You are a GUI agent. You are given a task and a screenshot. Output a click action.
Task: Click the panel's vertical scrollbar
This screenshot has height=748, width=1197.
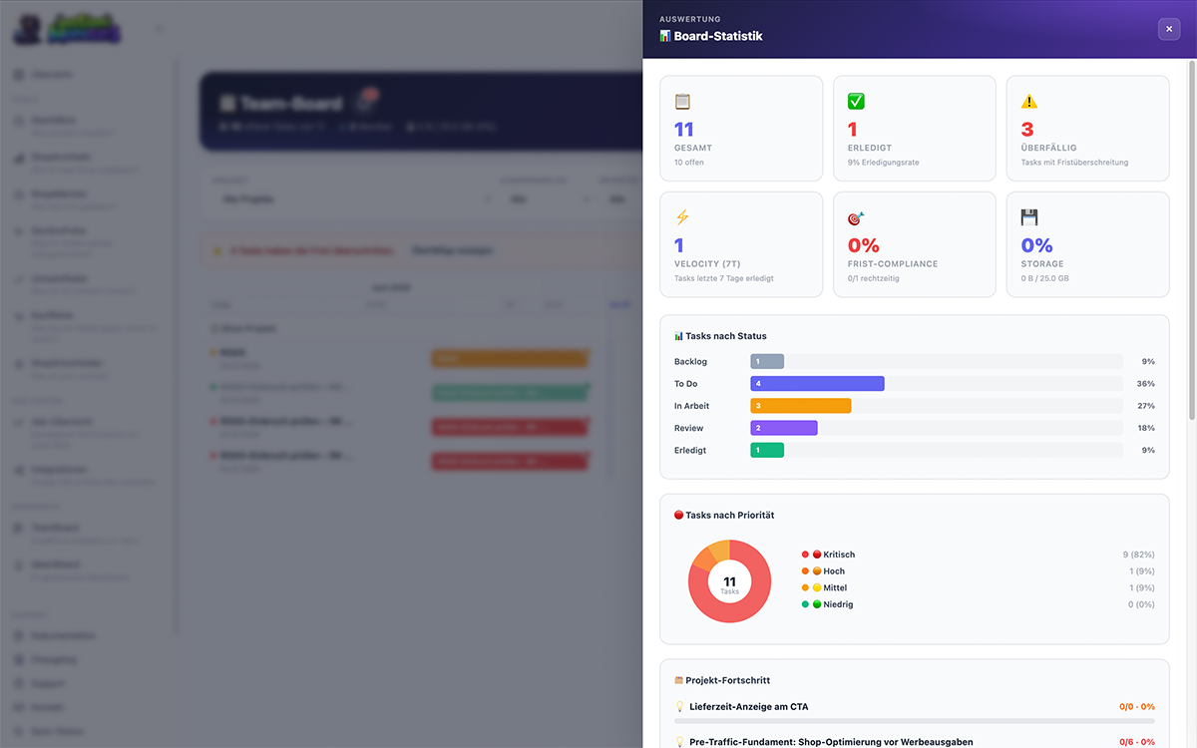pyautogui.click(x=1192, y=239)
